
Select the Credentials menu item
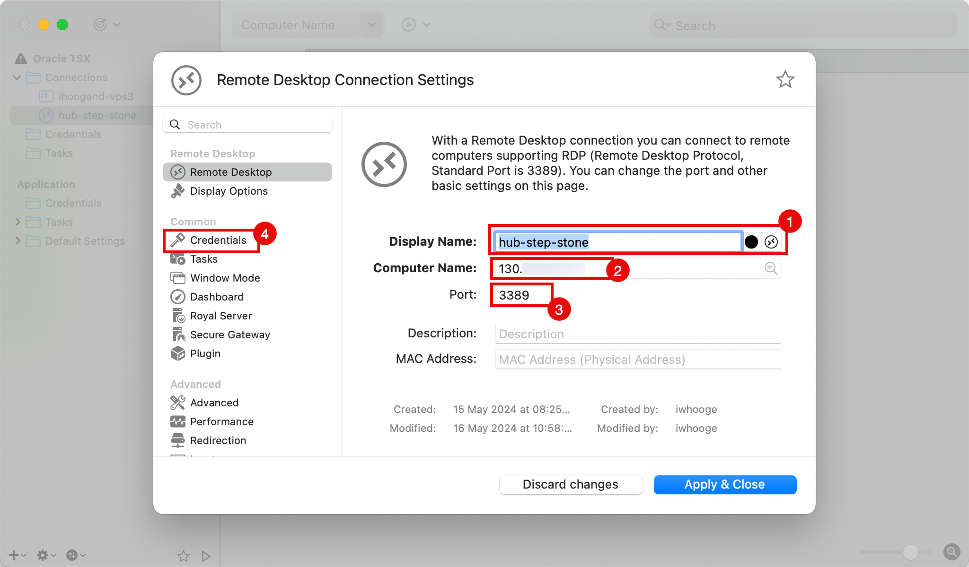pos(218,240)
